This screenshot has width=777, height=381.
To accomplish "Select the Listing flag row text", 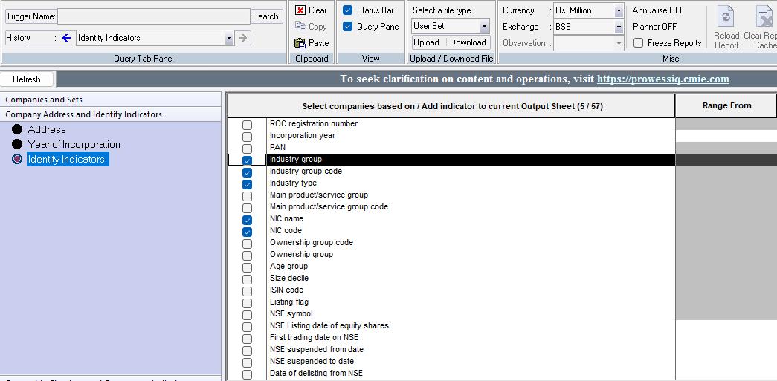I will point(289,302).
